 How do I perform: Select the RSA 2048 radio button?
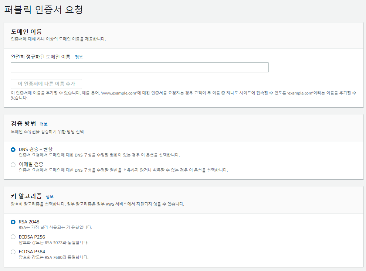click(x=13, y=222)
